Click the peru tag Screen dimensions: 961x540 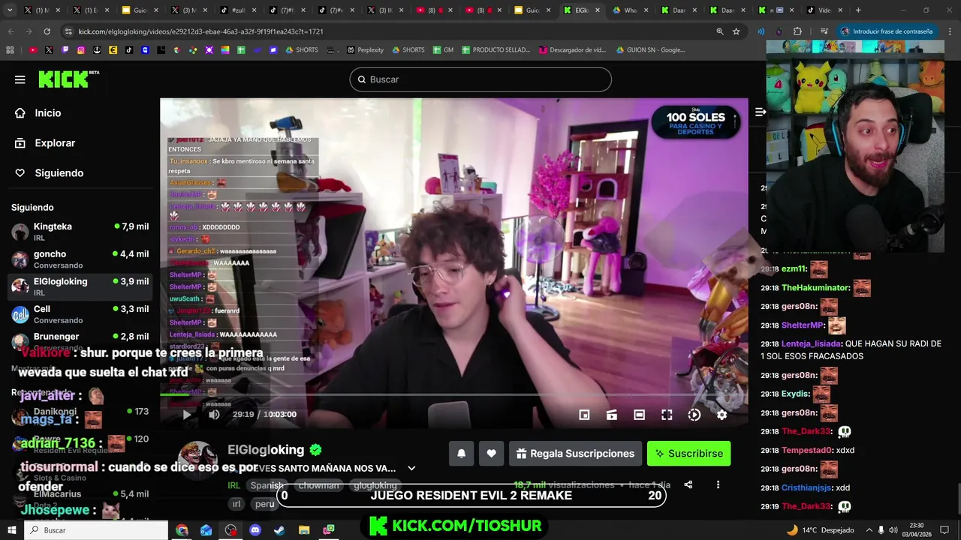pos(264,504)
